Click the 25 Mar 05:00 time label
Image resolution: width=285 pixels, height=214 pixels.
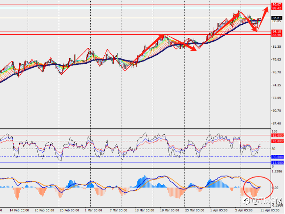tap(195, 210)
